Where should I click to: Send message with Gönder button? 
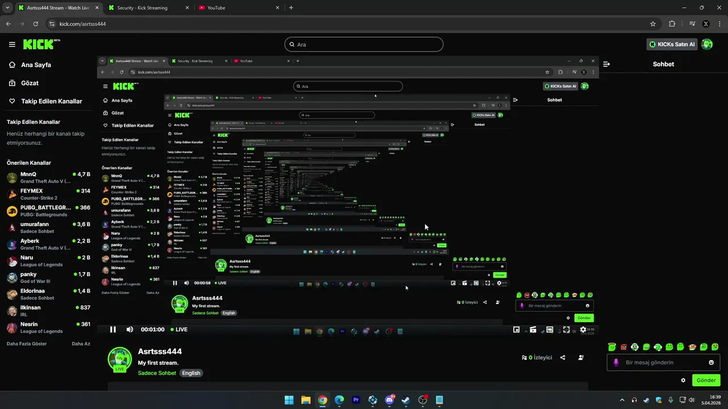706,380
